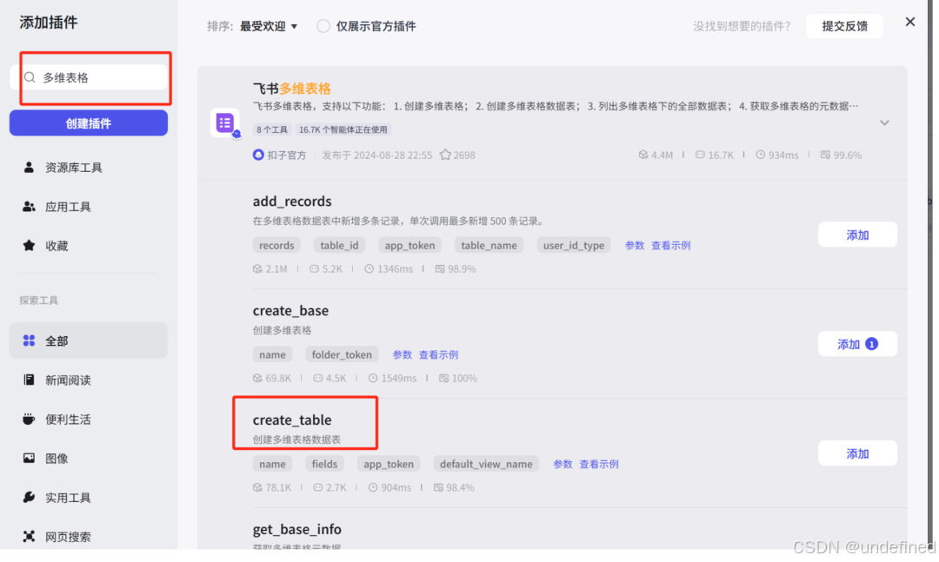Click the records parameter tag

point(276,246)
